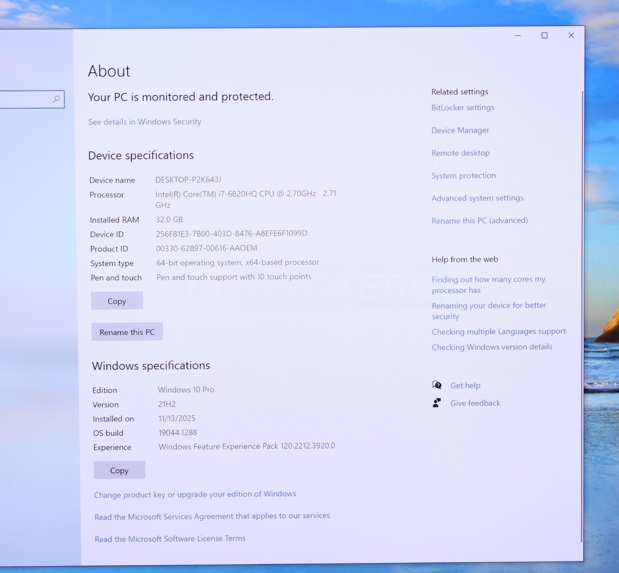This screenshot has height=573, width=619.
Task: Copy the Windows specifications
Action: [x=119, y=470]
